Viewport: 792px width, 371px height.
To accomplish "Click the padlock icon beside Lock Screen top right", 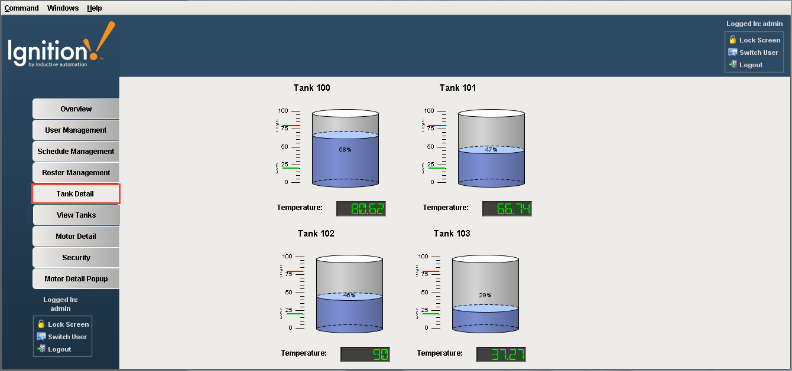I will point(733,40).
